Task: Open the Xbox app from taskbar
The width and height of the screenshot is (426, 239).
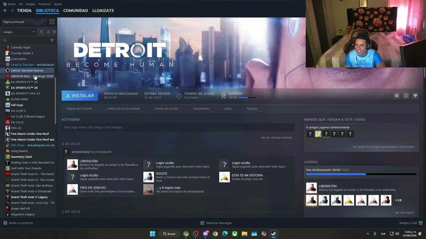Action: click(235, 234)
